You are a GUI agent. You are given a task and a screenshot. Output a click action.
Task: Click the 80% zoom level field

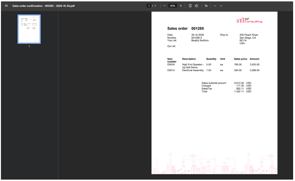click(172, 6)
